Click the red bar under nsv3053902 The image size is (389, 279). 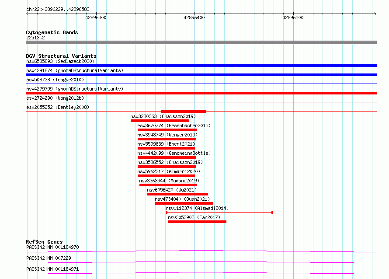pos(197,222)
